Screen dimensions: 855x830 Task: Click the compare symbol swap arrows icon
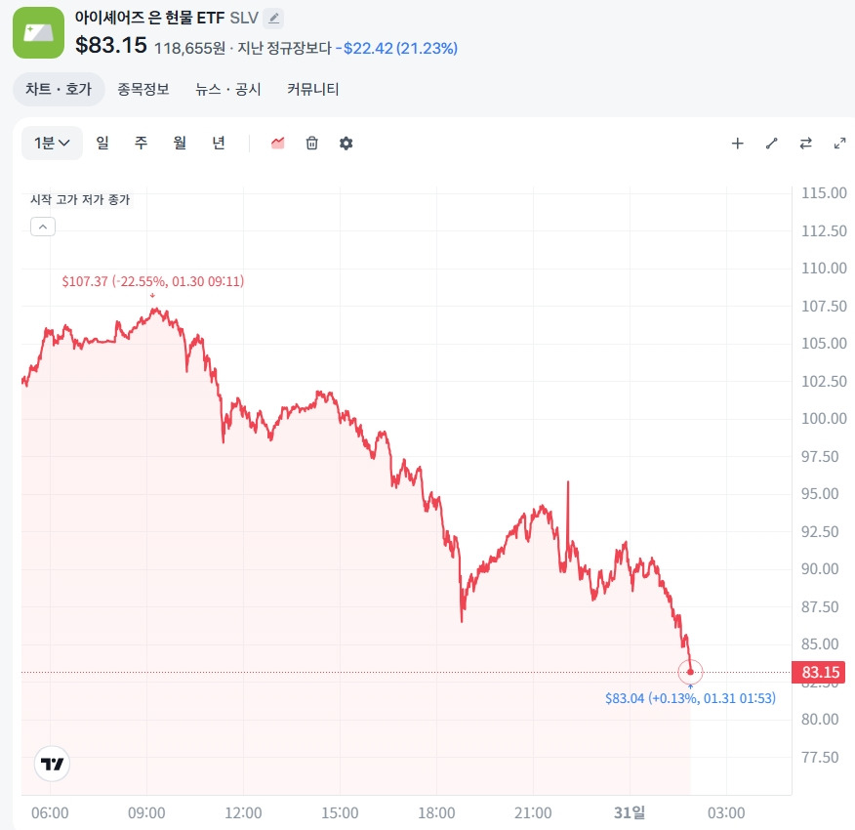pyautogui.click(x=805, y=143)
